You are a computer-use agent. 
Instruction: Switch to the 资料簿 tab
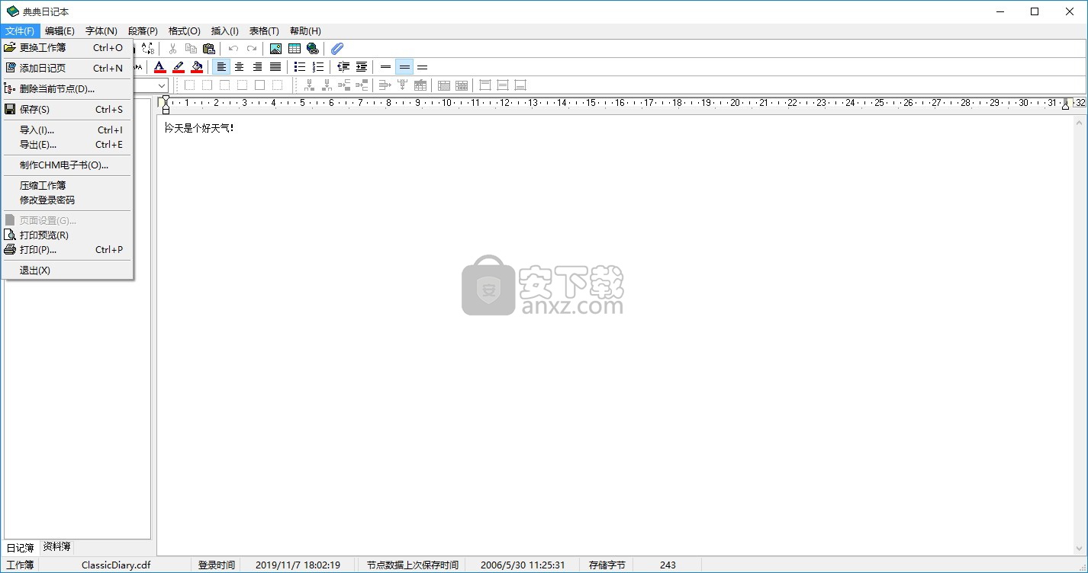point(56,546)
